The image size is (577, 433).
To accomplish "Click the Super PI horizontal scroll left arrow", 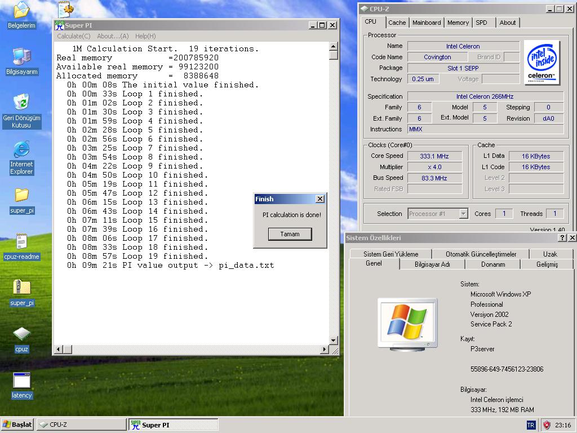I will (x=59, y=349).
